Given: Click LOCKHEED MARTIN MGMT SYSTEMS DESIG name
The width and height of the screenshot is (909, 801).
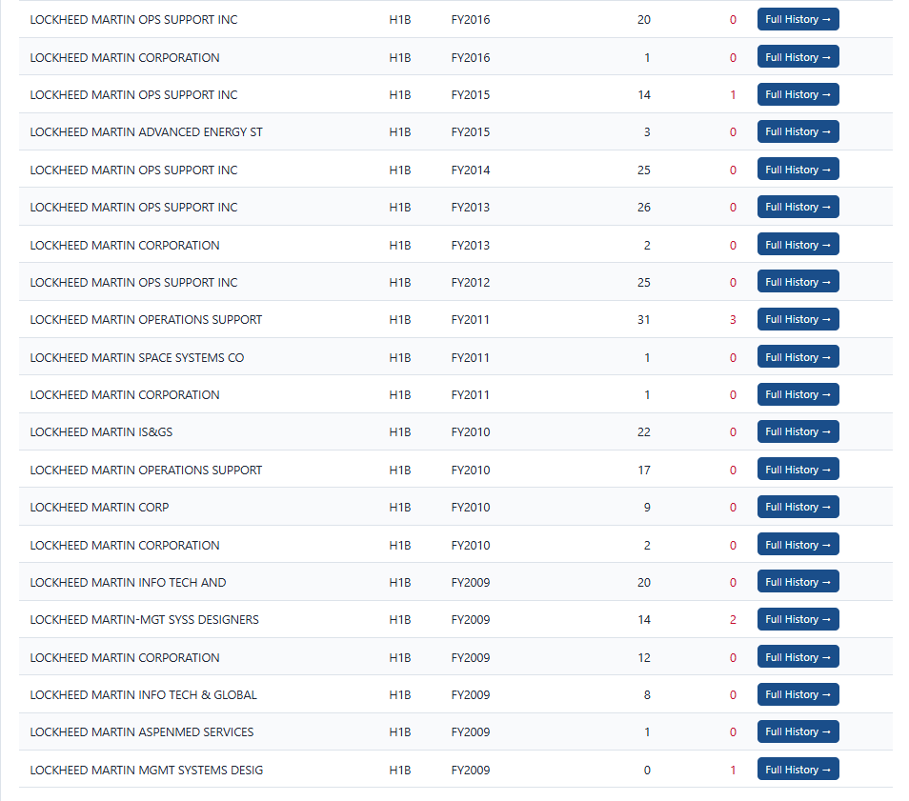Looking at the screenshot, I should click(x=147, y=771).
